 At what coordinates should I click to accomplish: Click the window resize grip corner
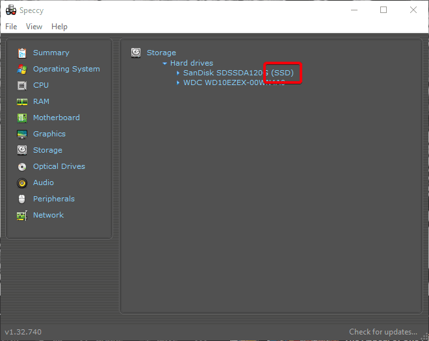(x=424, y=337)
